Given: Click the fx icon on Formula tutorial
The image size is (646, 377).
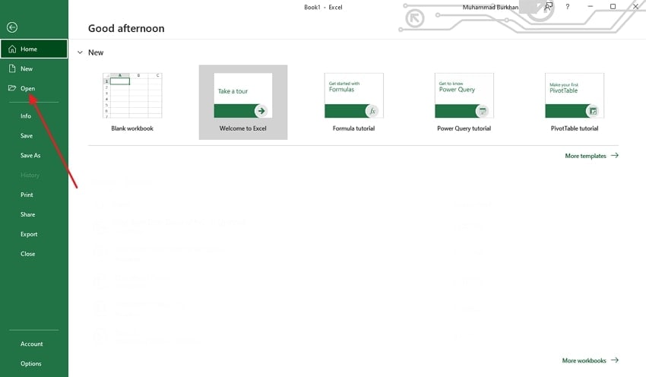Looking at the screenshot, I should click(x=372, y=111).
